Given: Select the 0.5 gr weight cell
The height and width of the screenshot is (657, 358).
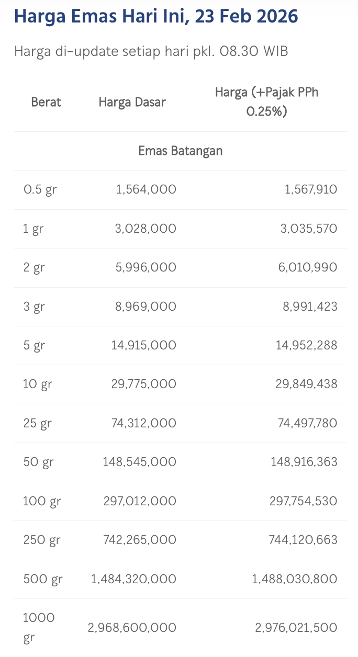Looking at the screenshot, I should tap(40, 189).
